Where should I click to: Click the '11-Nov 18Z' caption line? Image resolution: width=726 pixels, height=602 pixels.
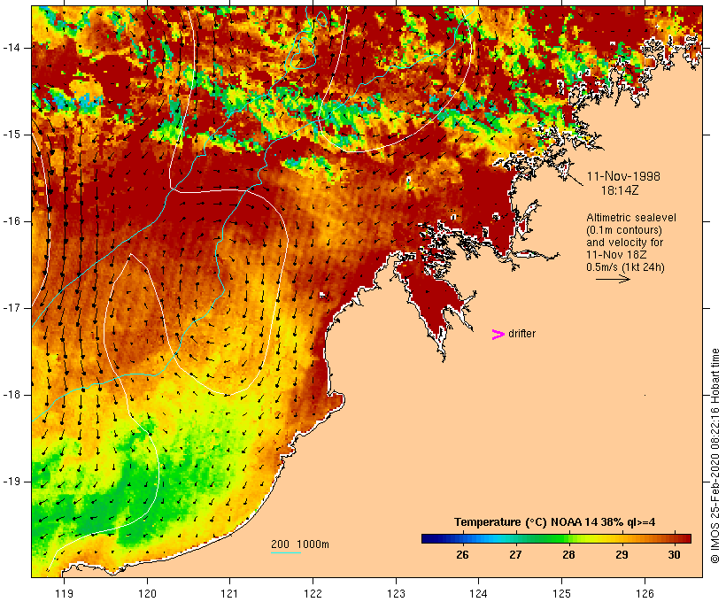coord(616,255)
